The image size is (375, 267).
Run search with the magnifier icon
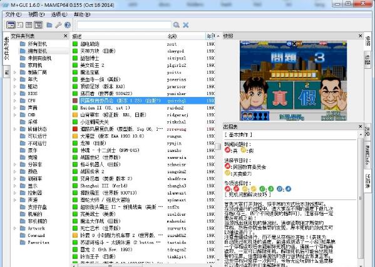177,25
